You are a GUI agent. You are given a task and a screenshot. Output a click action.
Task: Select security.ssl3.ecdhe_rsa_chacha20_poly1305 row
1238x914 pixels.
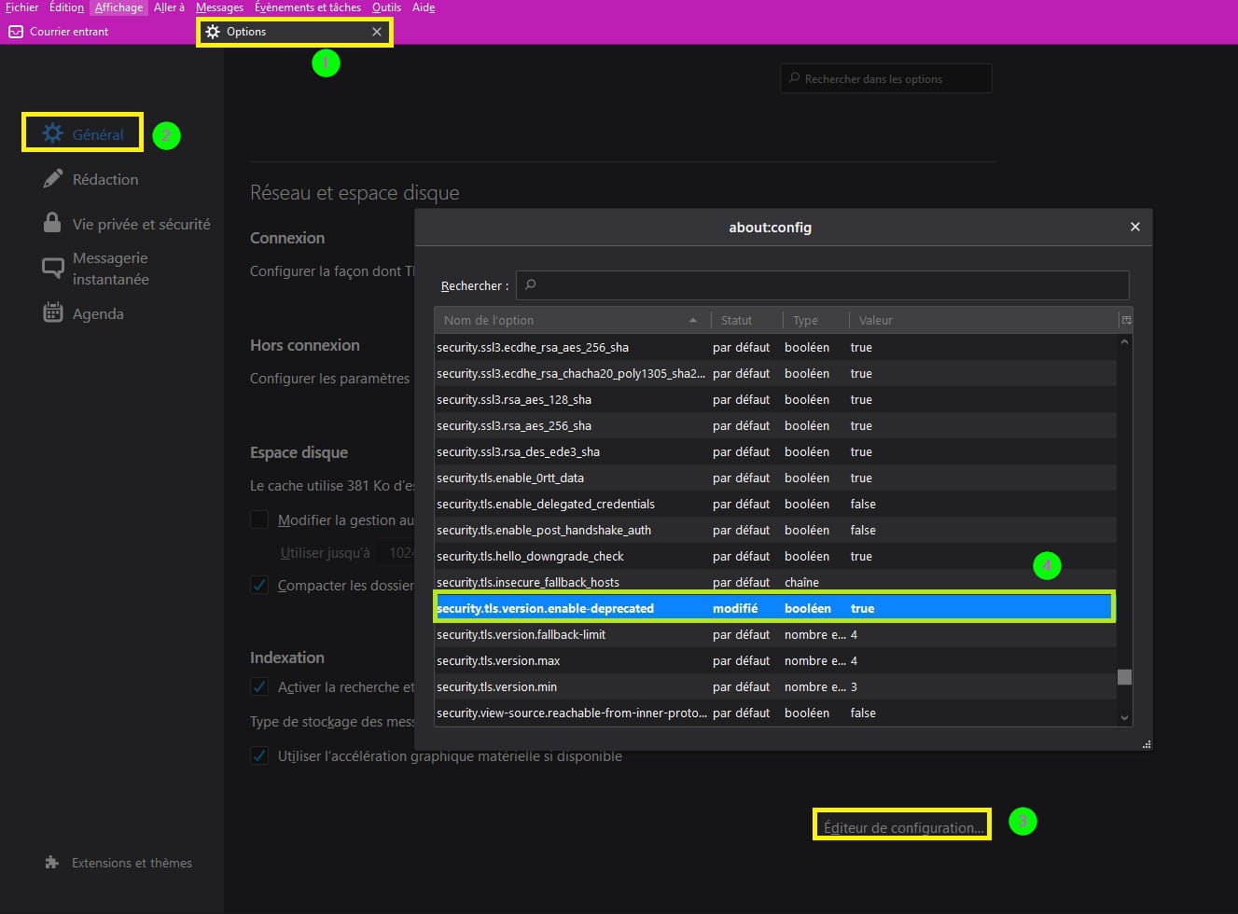pos(775,373)
